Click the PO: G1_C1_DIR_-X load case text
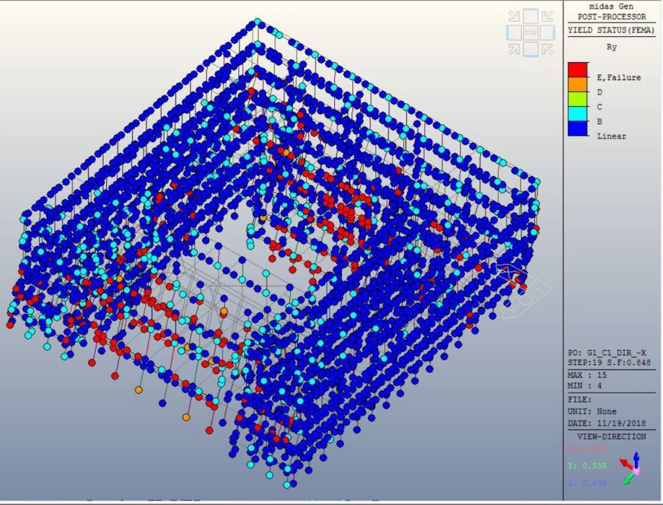Viewport: 663px width, 505px height. pos(609,352)
